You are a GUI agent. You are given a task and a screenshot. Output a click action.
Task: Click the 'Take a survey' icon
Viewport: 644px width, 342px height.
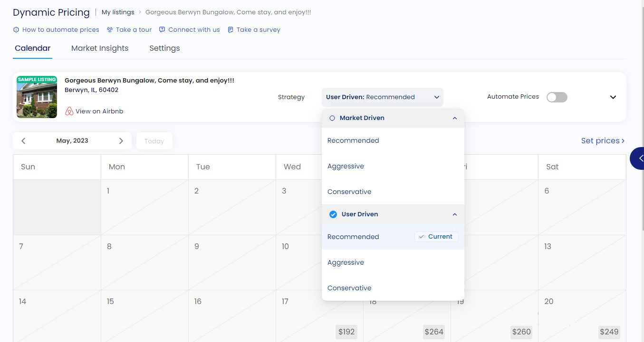click(x=231, y=29)
